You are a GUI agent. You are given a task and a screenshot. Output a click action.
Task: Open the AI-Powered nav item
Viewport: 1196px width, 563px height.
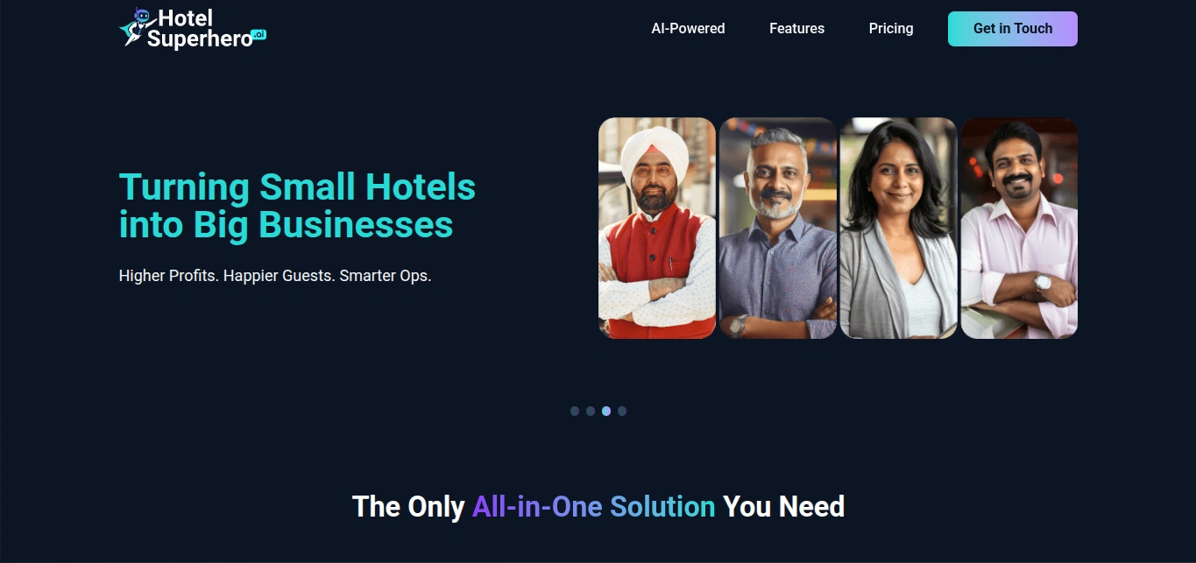click(688, 29)
